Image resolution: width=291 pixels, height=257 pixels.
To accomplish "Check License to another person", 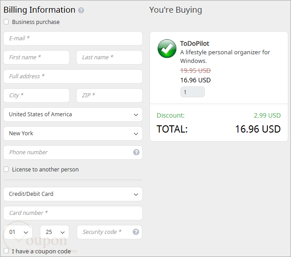I will point(6,169).
